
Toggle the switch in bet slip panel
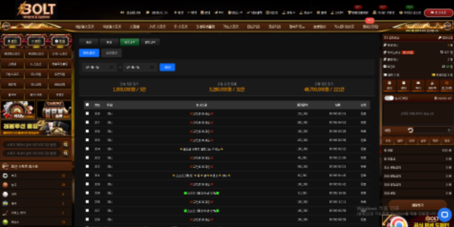pos(389,98)
